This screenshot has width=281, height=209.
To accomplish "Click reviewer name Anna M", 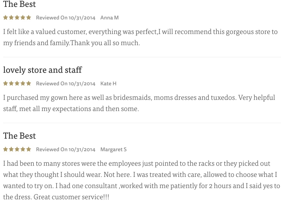I will (109, 18).
